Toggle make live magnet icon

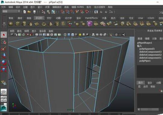(87, 12)
